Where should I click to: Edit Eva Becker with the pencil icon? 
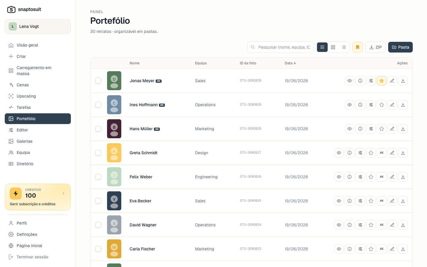(392, 201)
